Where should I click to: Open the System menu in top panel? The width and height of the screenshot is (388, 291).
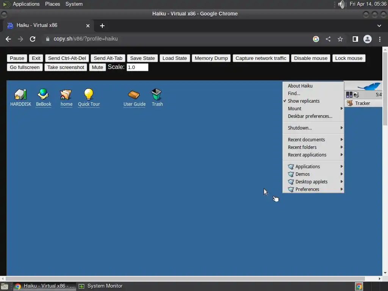tap(74, 4)
